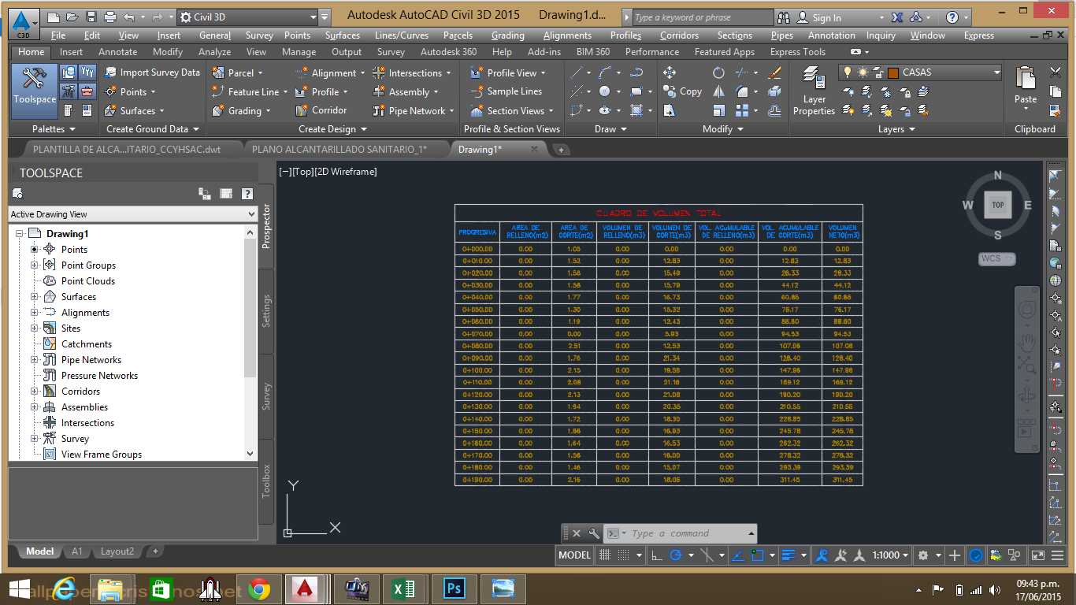Open Layer Properties

(814, 91)
